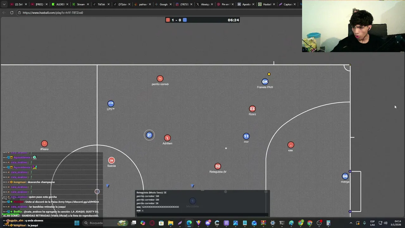Viewport: 405px width, 228px height.
Task: Switch to the paihax tab
Action: [x=142, y=4]
